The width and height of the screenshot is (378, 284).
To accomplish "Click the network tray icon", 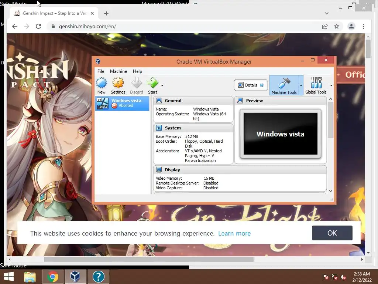I will pos(334,277).
